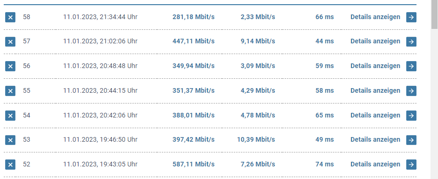Delete measurement 58 with the X icon
438x179 pixels.
point(10,17)
